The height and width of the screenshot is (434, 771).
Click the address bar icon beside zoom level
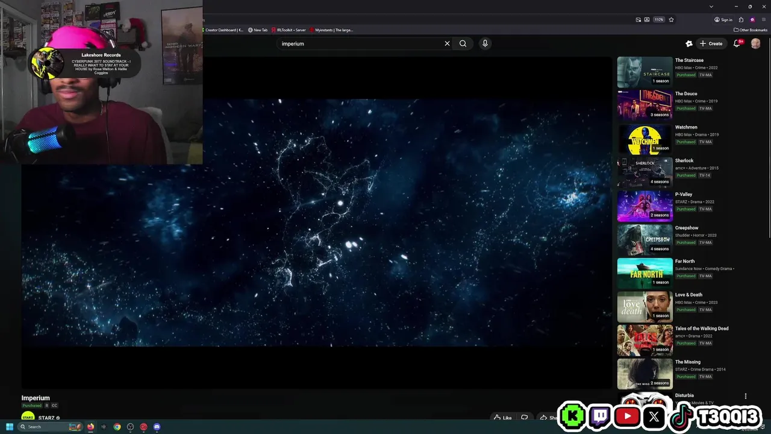pos(647,19)
